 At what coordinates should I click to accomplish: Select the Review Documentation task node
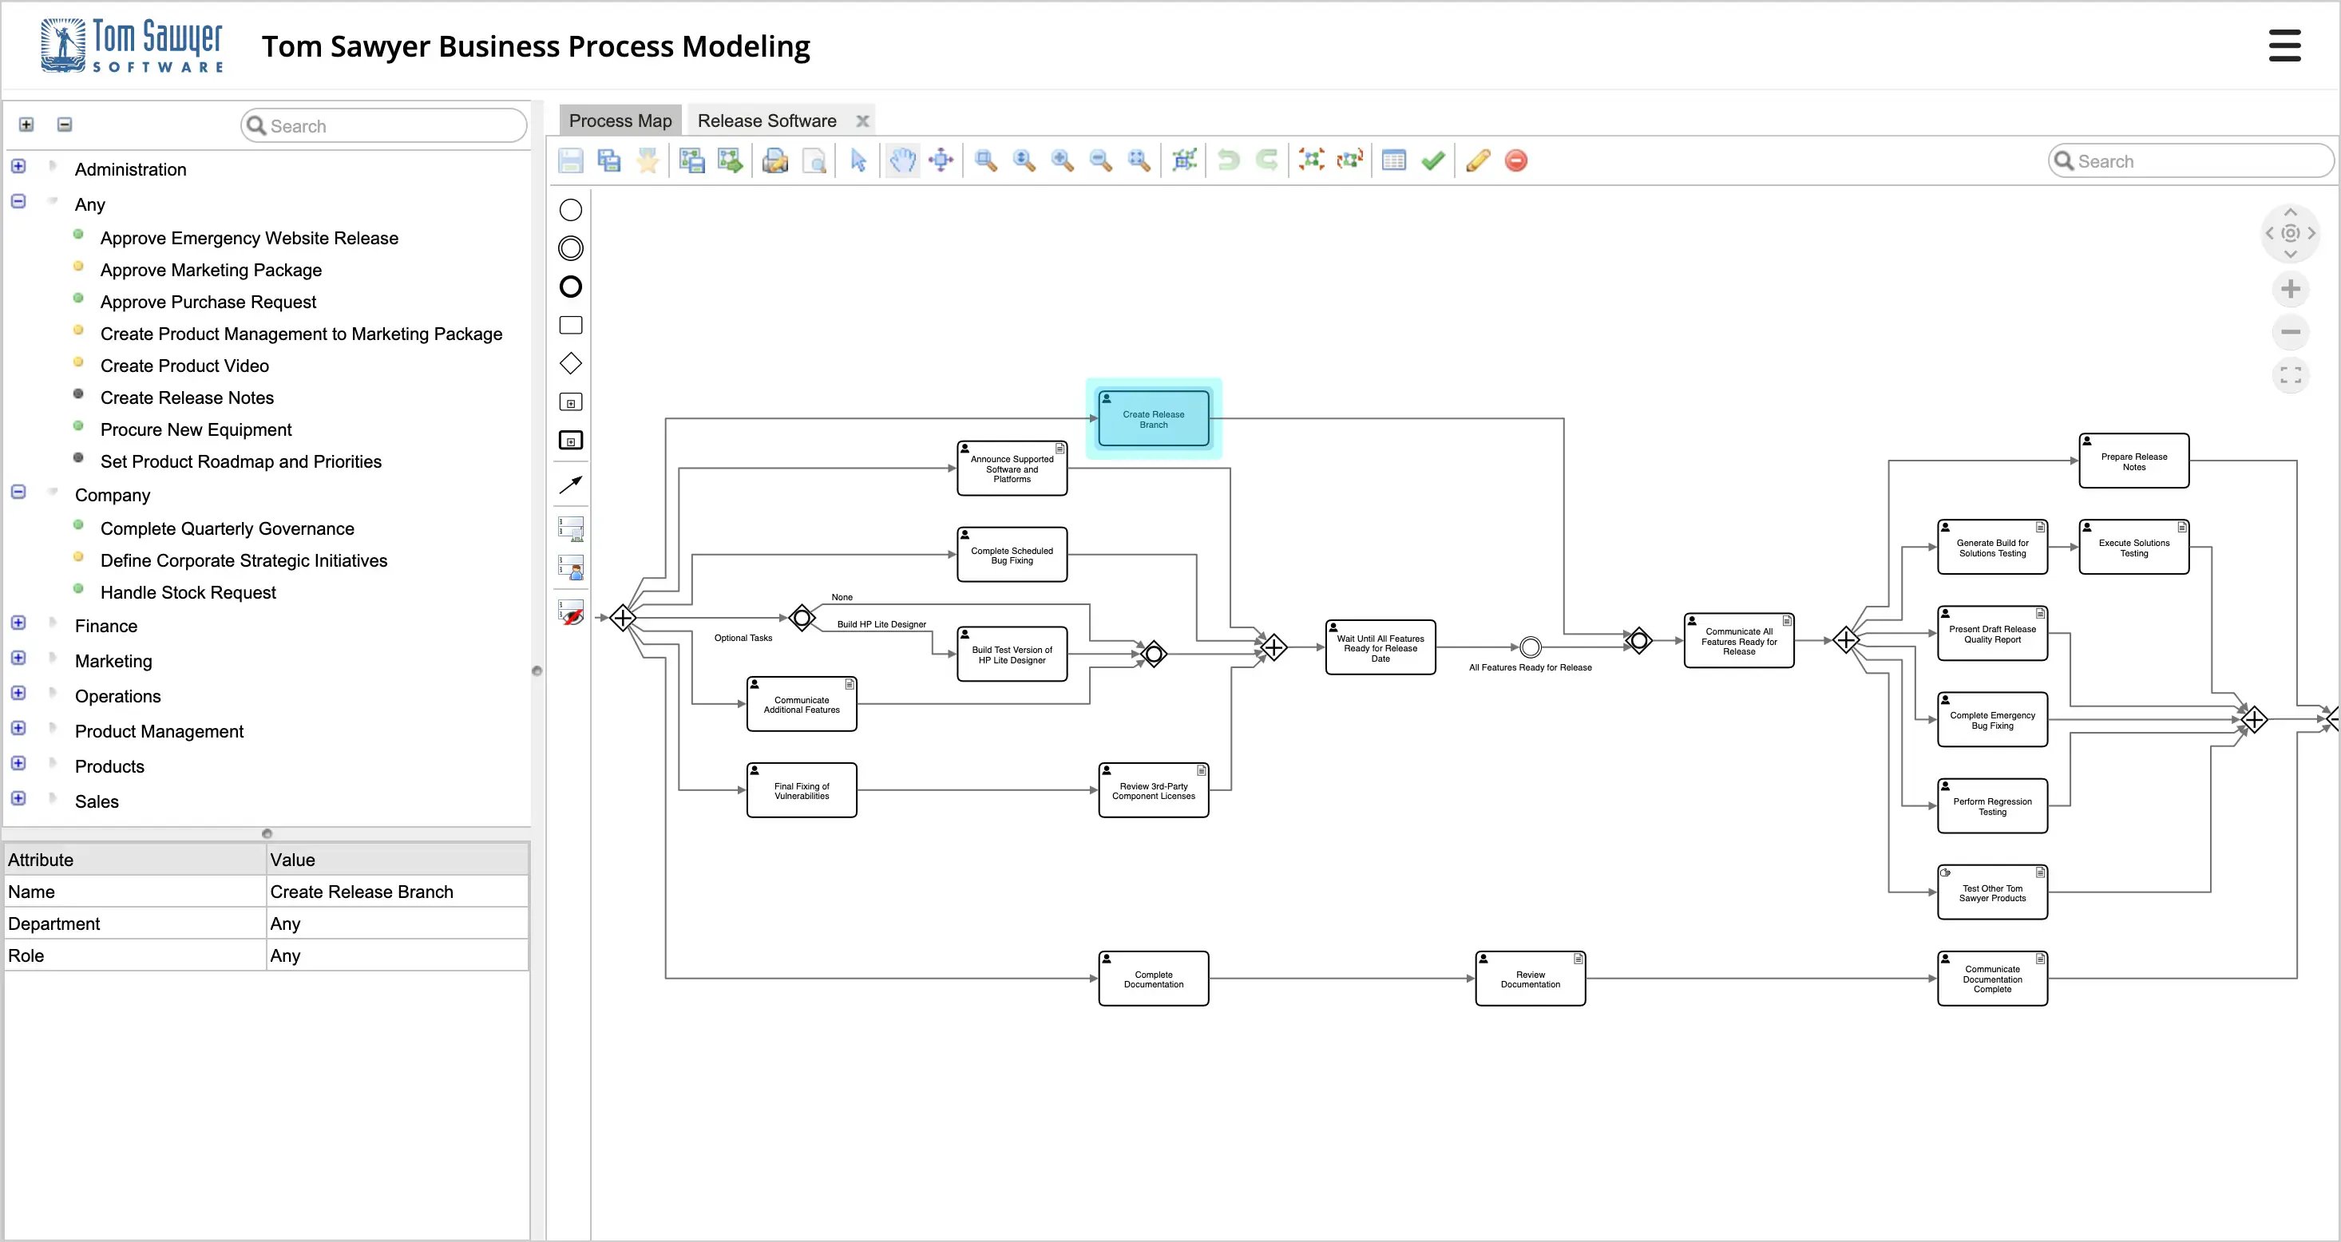click(x=1531, y=979)
